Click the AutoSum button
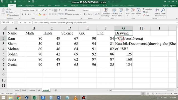This screenshot has height=100, width=178. point(148,9)
